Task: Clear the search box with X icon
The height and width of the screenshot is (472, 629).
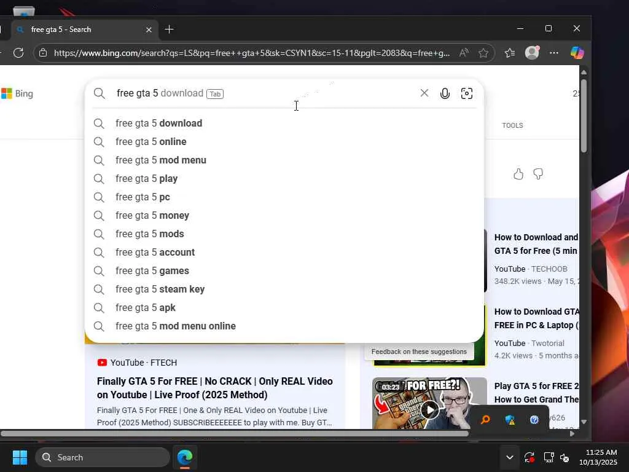Action: [424, 93]
